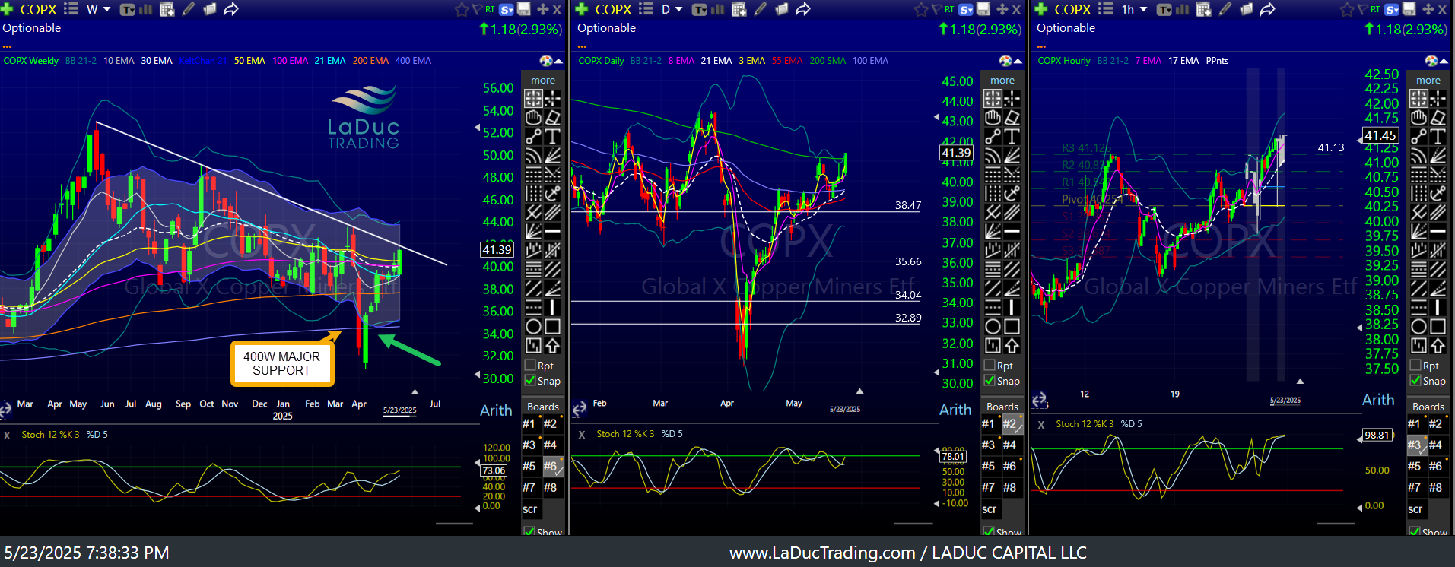
Task: Select the hand pan tool in the weekly toolbar
Action: pos(533,118)
